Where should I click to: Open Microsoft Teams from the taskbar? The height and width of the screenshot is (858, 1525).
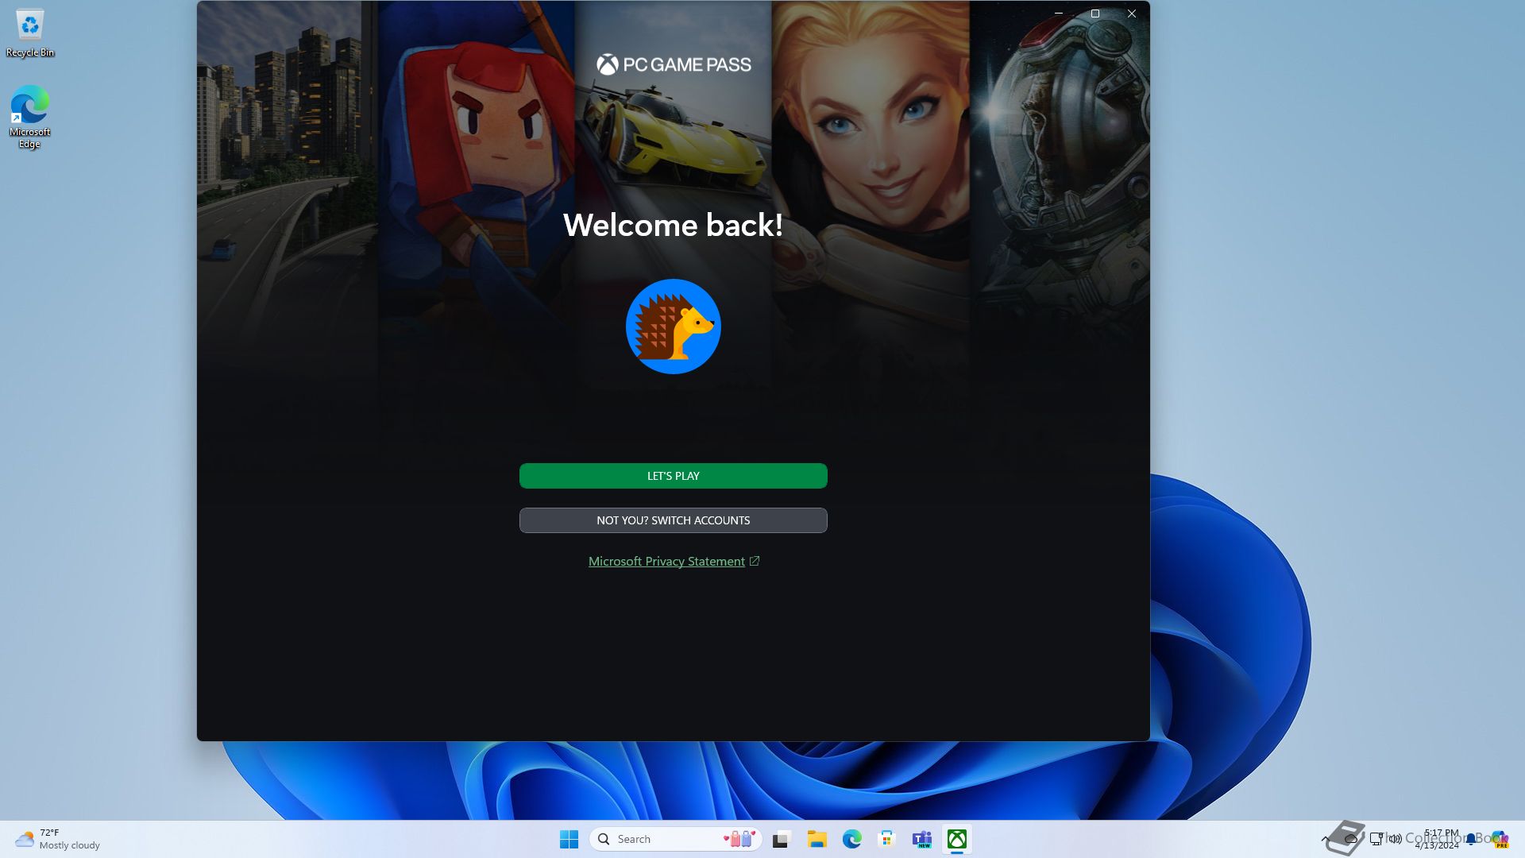tap(921, 839)
